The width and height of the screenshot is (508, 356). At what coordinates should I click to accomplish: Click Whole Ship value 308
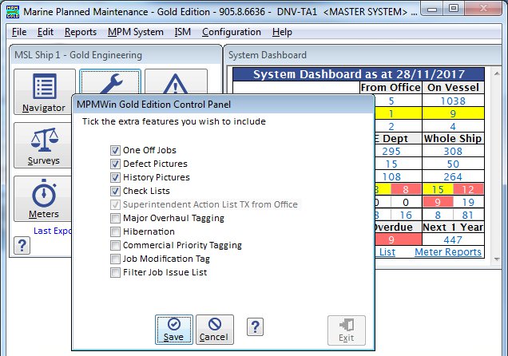(x=453, y=152)
